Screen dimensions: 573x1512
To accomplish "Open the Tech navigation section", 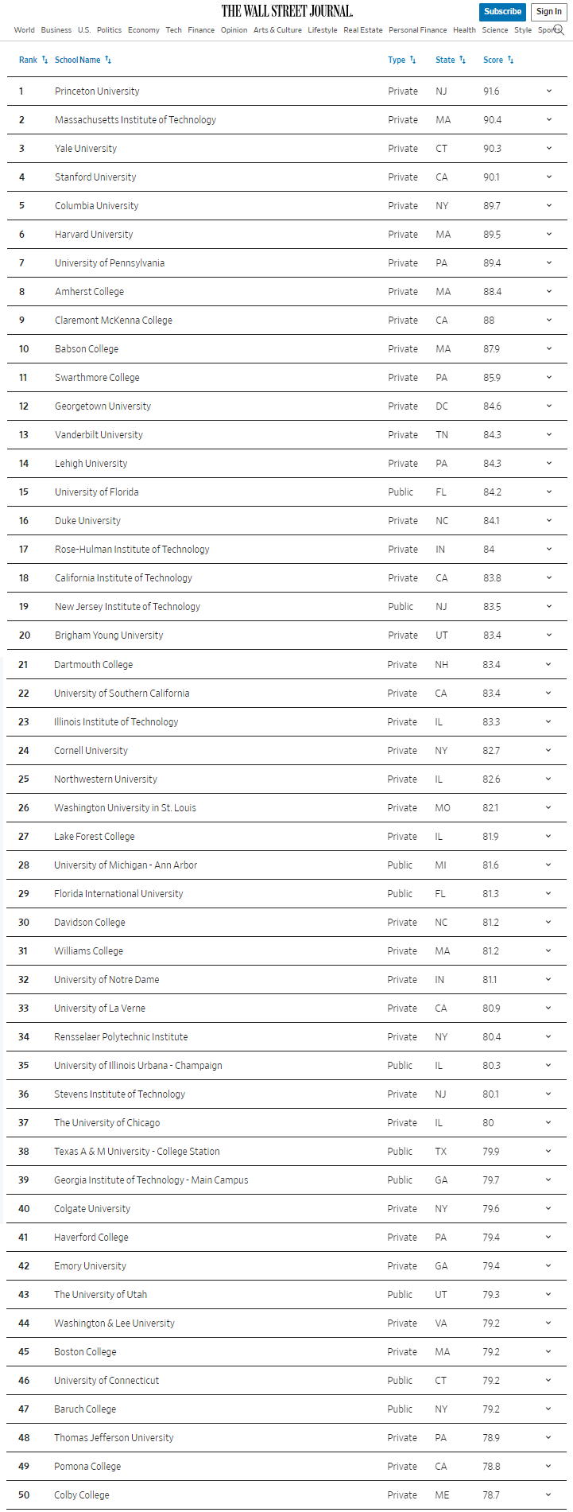I will 173,30.
